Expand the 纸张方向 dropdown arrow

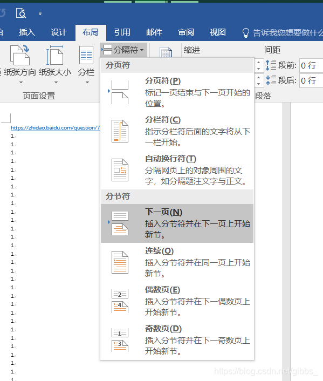(21, 83)
